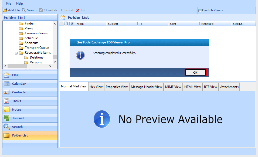Click the Export arrow icon
The height and width of the screenshot is (157, 258).
point(62,10)
